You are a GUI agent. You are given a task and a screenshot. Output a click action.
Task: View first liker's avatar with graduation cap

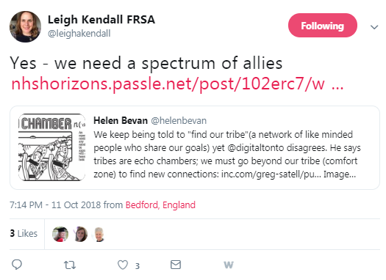click(60, 234)
